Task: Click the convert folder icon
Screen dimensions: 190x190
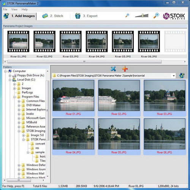Action: (32, 144)
